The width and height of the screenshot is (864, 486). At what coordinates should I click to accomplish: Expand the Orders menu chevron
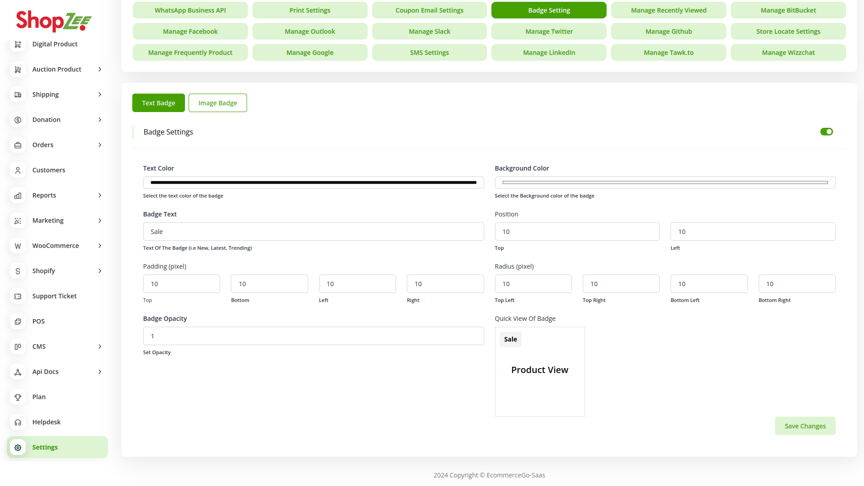click(x=100, y=145)
